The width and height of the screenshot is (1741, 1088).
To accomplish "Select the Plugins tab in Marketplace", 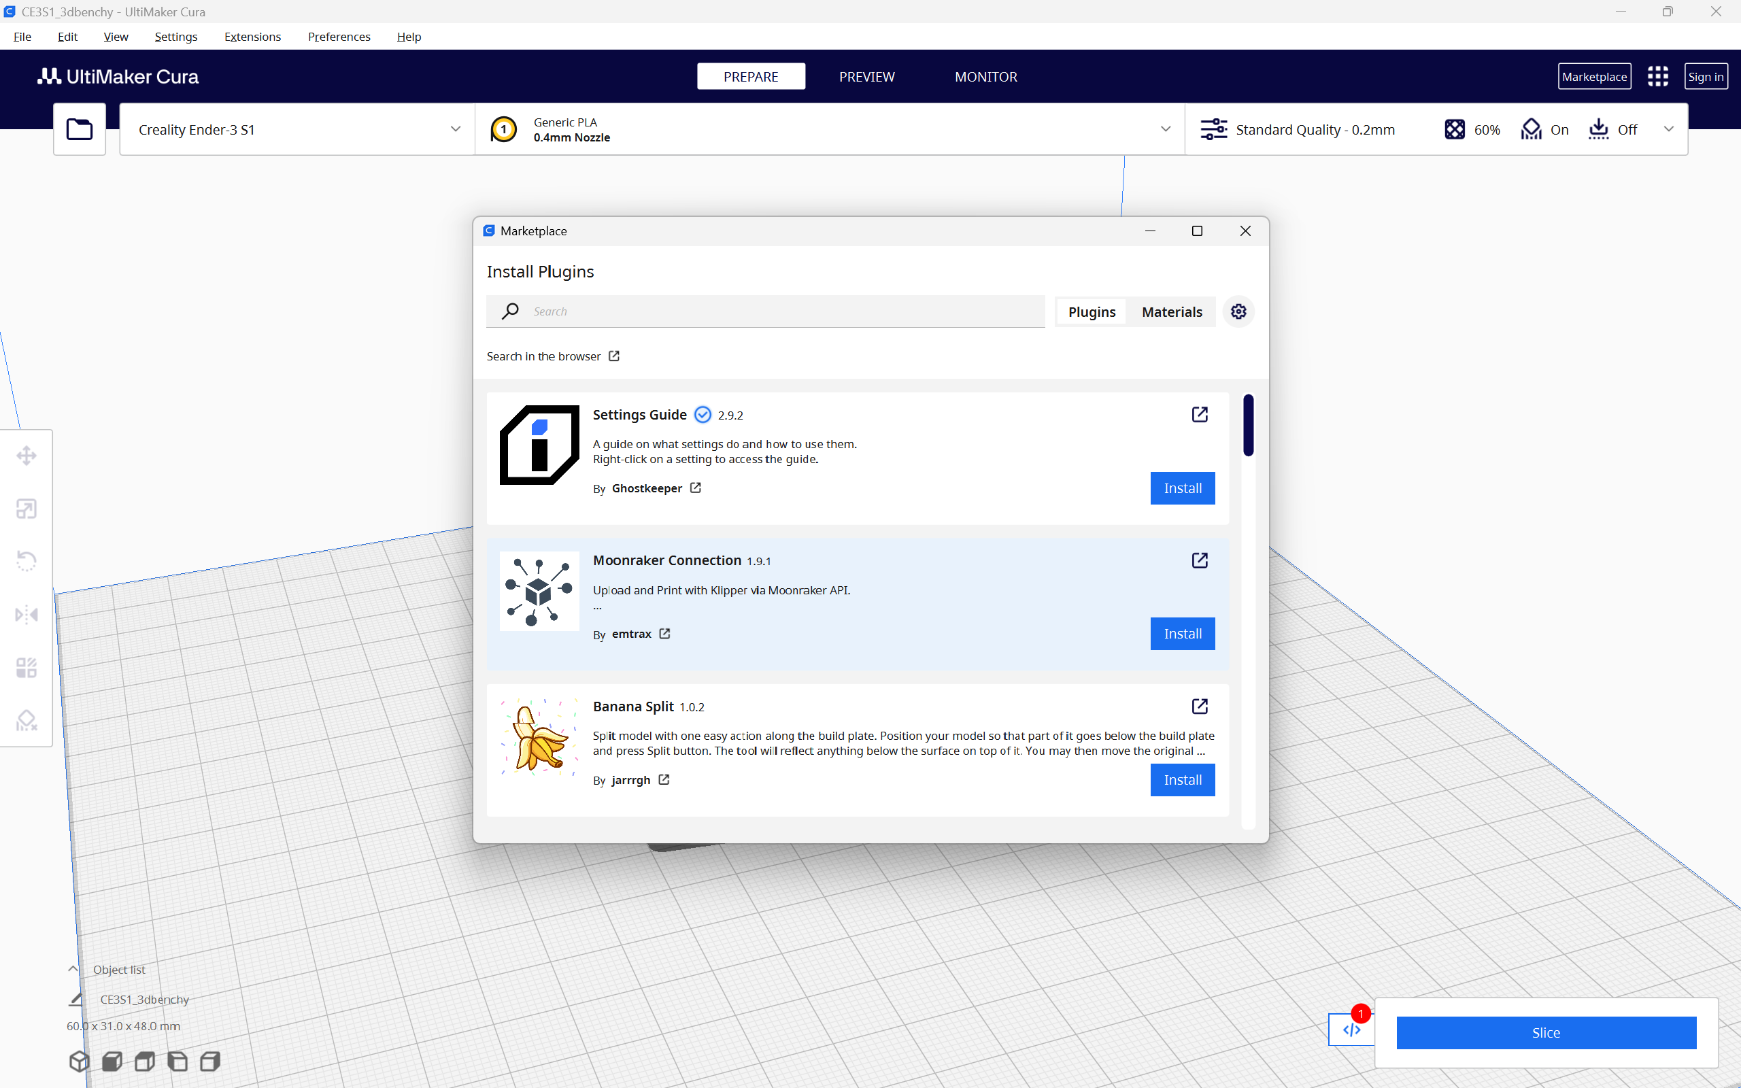I will point(1092,311).
